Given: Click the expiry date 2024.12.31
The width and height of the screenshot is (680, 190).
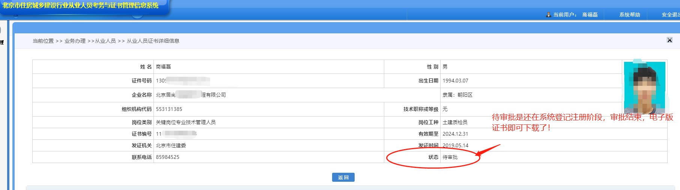Looking at the screenshot, I should [455, 134].
